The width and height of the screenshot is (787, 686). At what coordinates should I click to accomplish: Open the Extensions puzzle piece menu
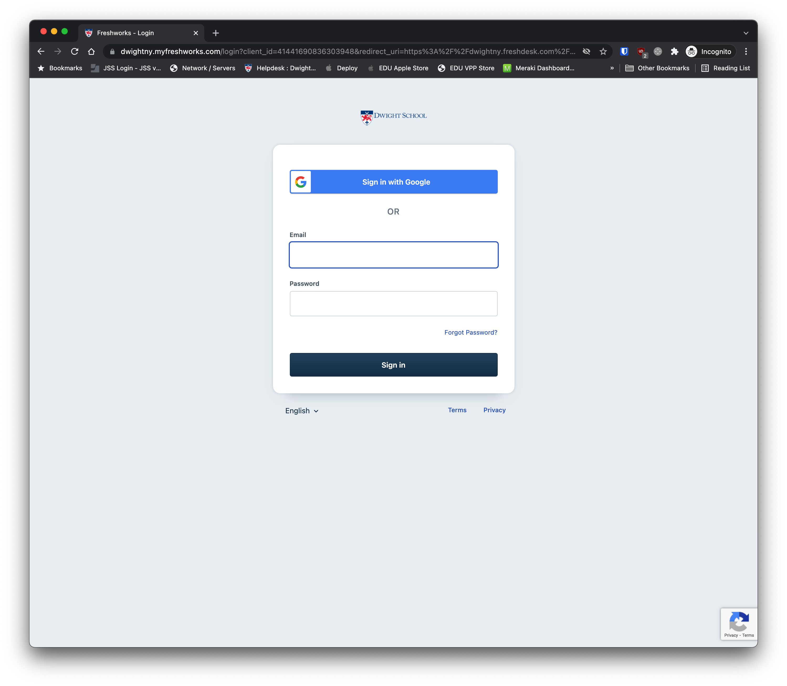point(674,51)
